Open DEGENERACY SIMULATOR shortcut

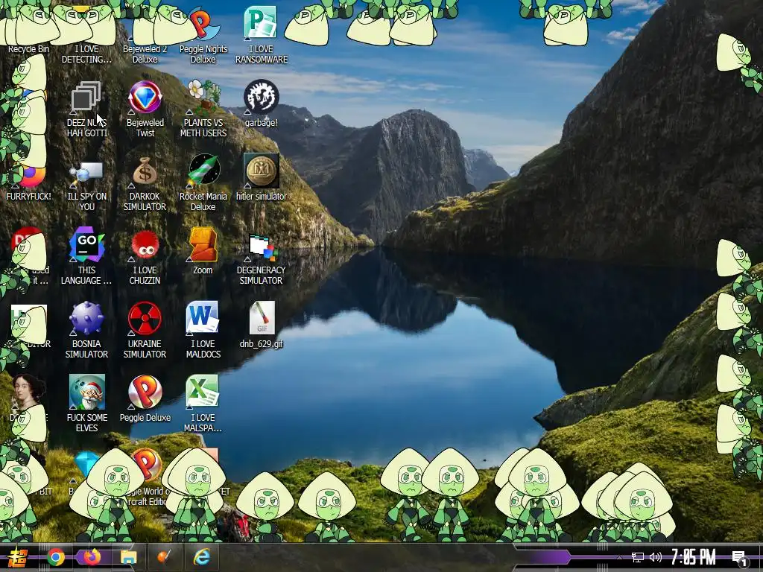[262, 260]
